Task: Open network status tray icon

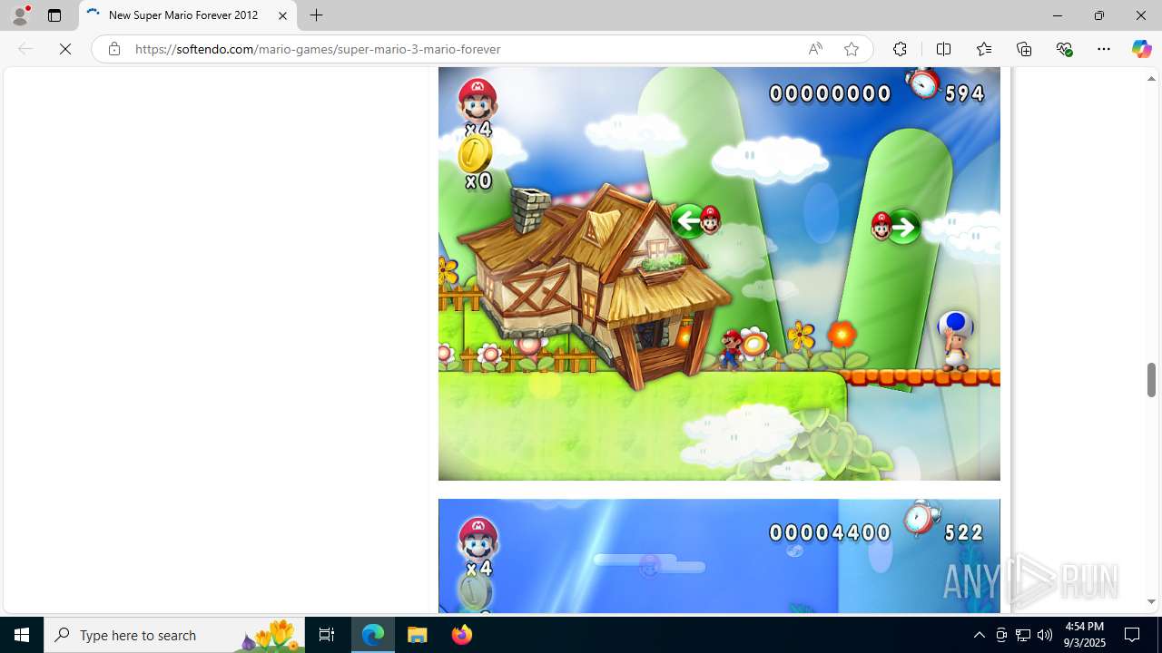Action: click(1023, 635)
